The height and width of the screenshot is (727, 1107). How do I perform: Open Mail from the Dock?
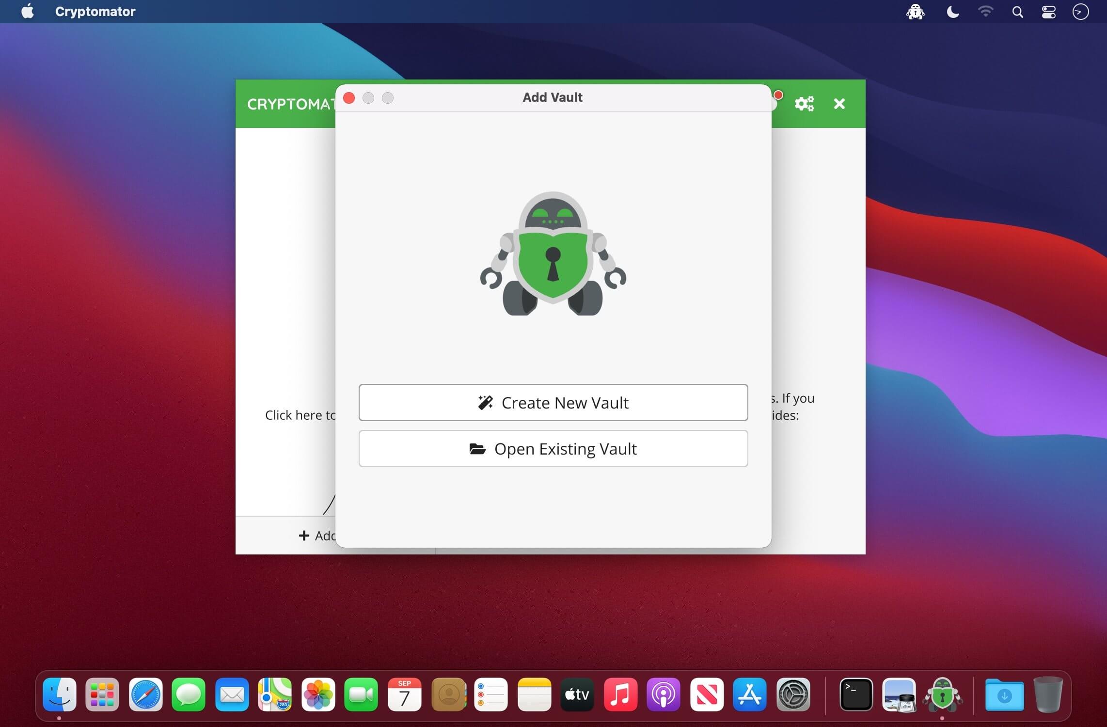coord(232,694)
